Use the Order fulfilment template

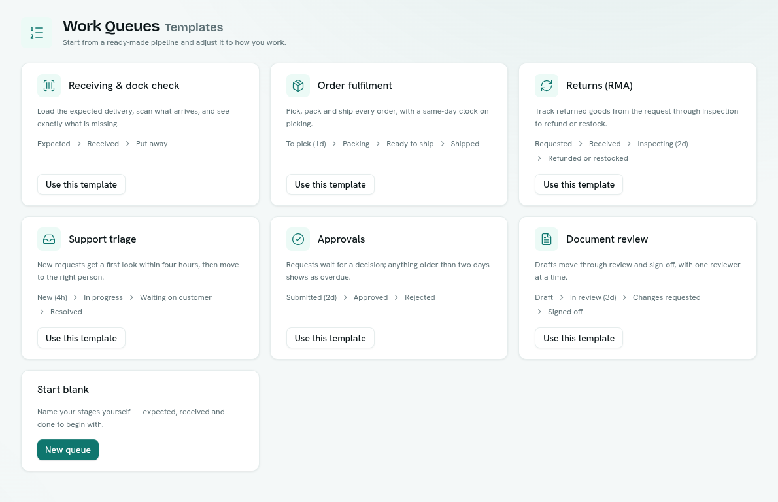click(330, 184)
